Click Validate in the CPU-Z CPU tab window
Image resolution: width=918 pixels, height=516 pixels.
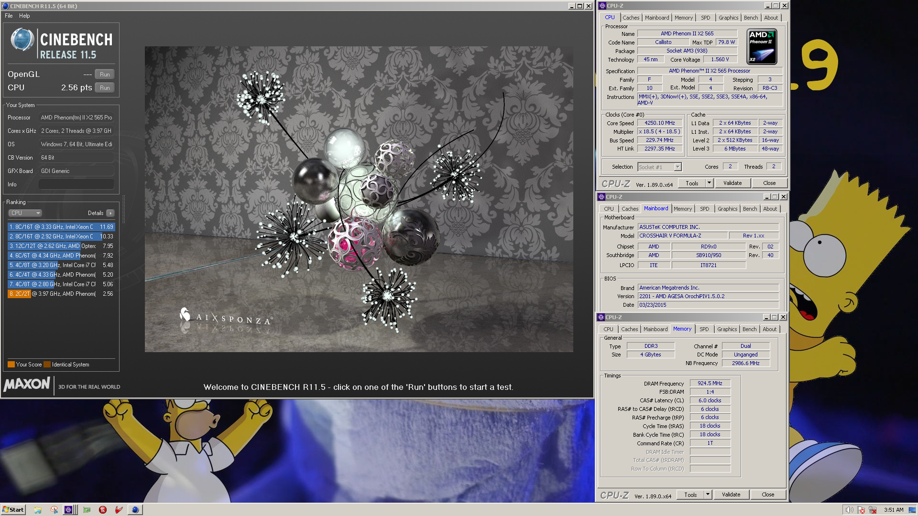tap(732, 183)
